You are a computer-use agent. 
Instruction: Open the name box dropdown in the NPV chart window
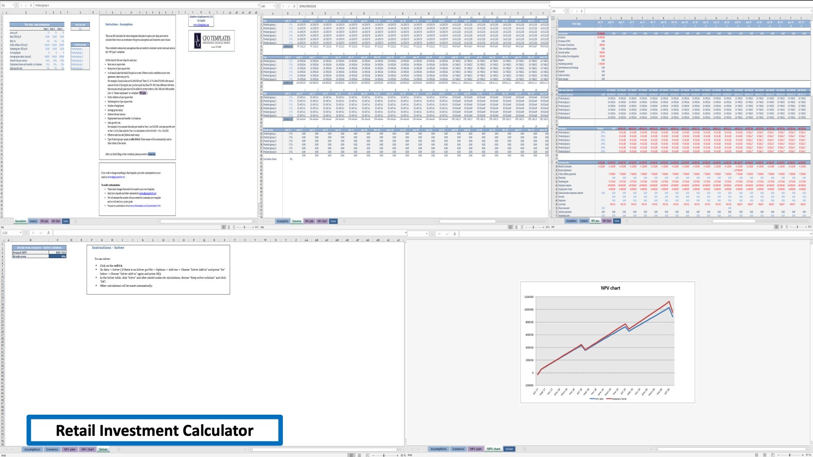coord(427,234)
